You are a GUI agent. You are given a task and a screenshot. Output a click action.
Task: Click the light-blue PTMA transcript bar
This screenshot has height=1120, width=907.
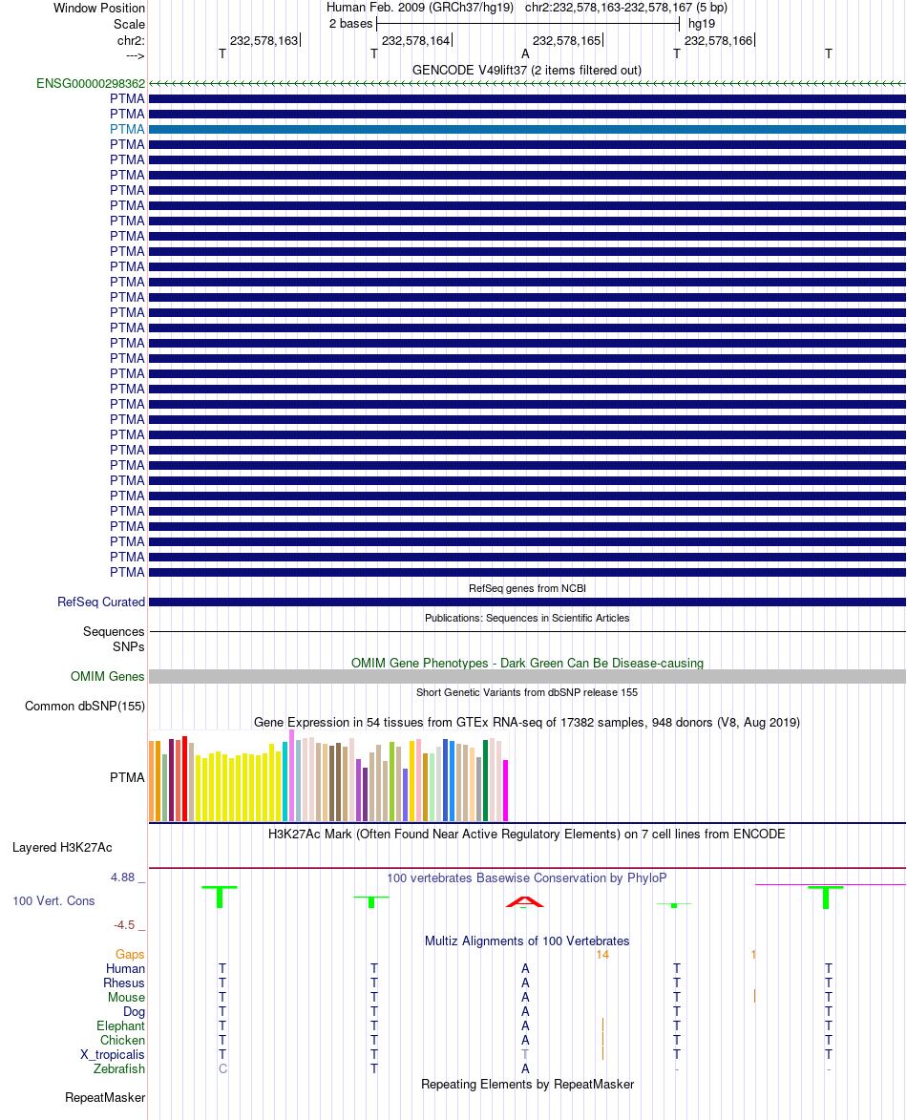click(527, 129)
